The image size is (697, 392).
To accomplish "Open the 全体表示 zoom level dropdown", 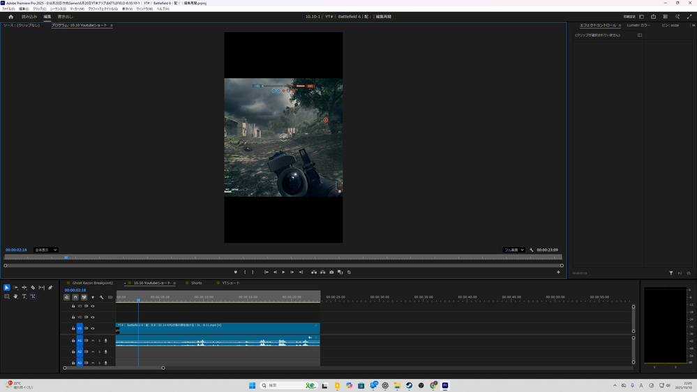I will [46, 250].
